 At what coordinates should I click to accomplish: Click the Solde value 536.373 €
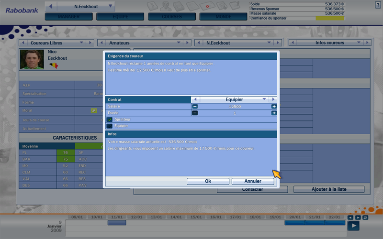(334, 4)
